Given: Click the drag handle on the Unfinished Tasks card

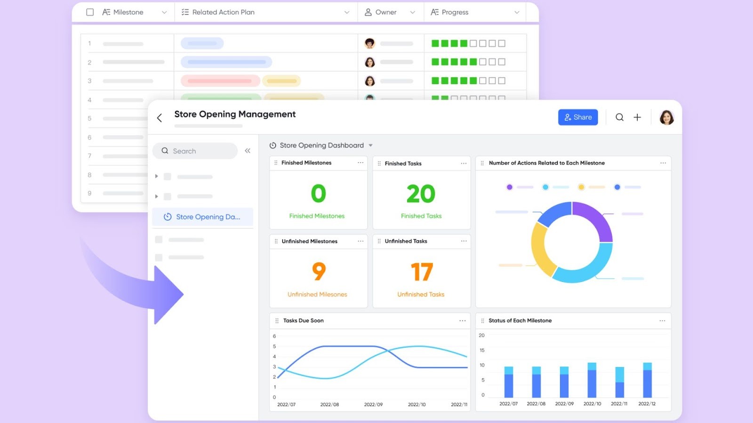Looking at the screenshot, I should pos(379,241).
